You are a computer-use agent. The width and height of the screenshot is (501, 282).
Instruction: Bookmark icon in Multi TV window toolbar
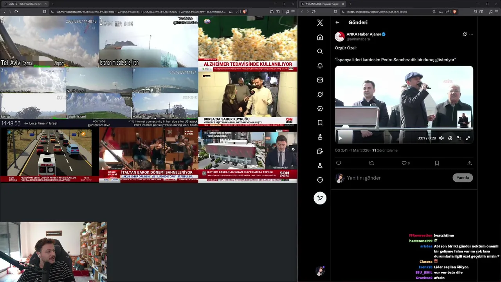pos(45,12)
